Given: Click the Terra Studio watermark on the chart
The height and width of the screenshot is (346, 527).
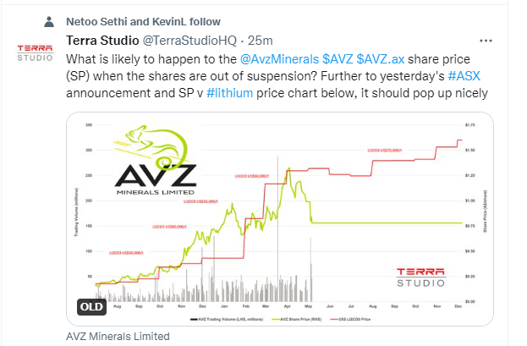Looking at the screenshot, I should tap(420, 277).
